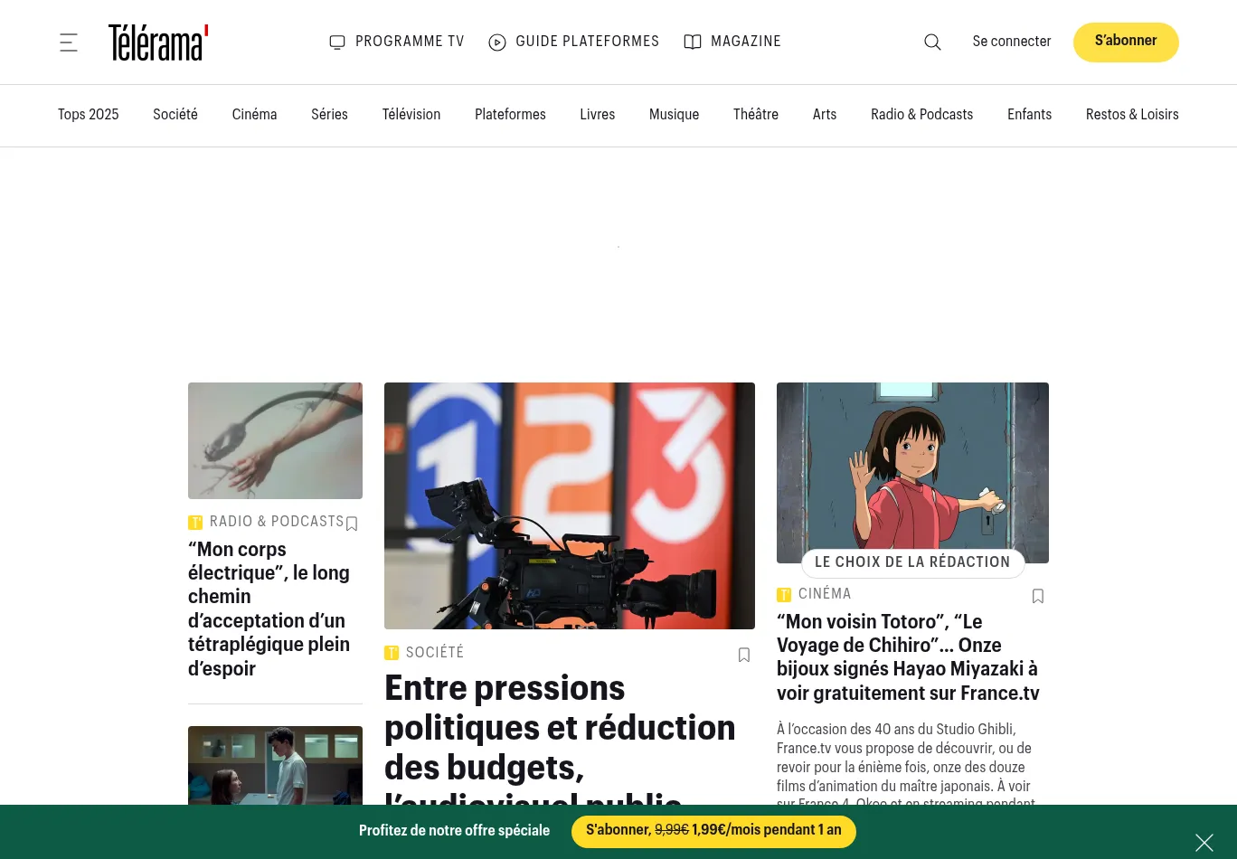Viewport: 1237px width, 859px height.
Task: Click the play icon for Guide Plateformes
Action: coord(497,42)
